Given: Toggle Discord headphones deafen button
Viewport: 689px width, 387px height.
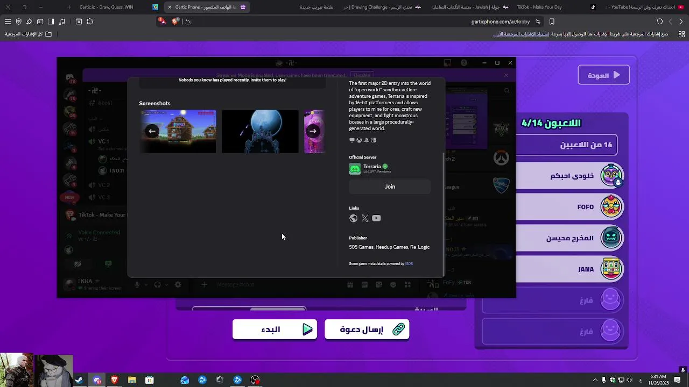Looking at the screenshot, I should (157, 285).
